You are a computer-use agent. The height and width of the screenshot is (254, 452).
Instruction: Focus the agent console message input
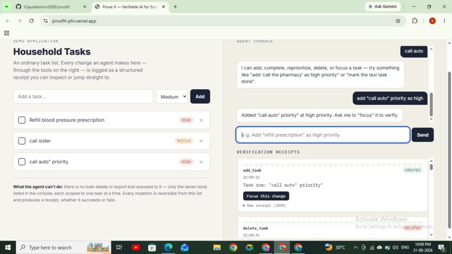tap(323, 135)
